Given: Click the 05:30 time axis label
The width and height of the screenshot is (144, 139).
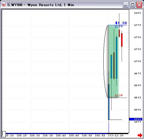Looking at the screenshot, I should click(35, 136).
